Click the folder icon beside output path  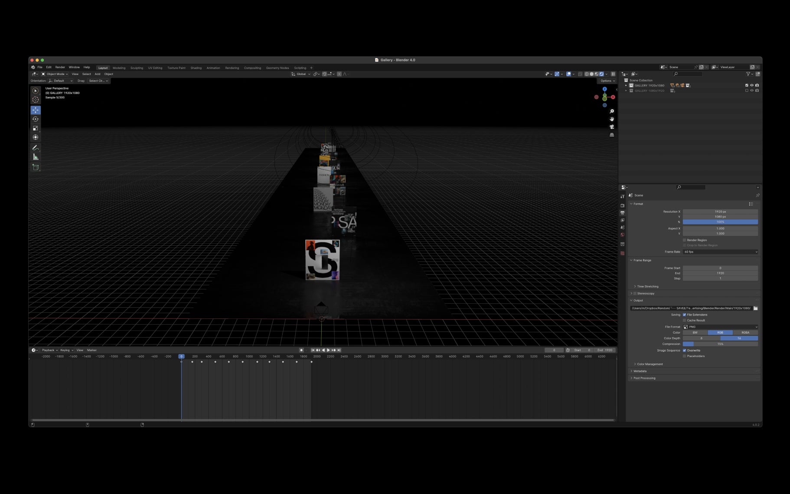(755, 308)
